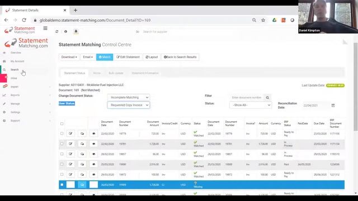Viewport: 358px width, 201px height.
Task: Click the Import link icon in the sidebar
Action: [5, 87]
